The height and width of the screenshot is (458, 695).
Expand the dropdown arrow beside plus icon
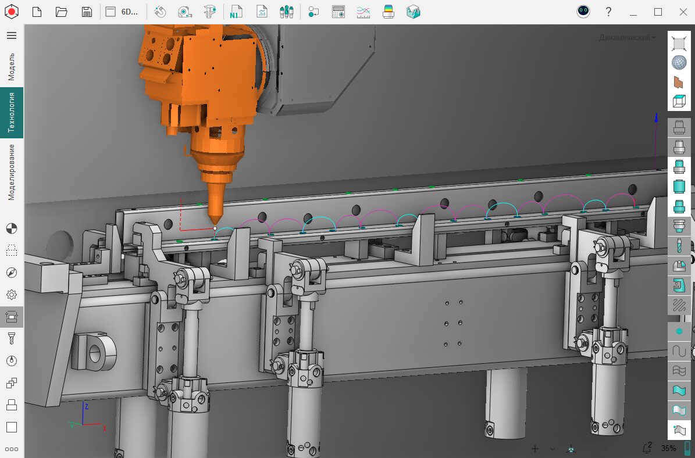(552, 449)
